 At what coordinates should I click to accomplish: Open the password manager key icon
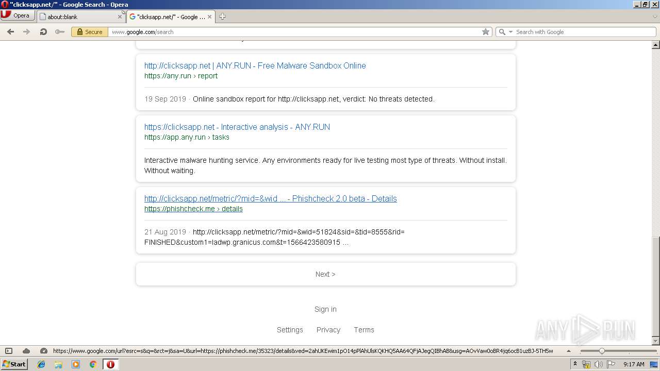[60, 32]
